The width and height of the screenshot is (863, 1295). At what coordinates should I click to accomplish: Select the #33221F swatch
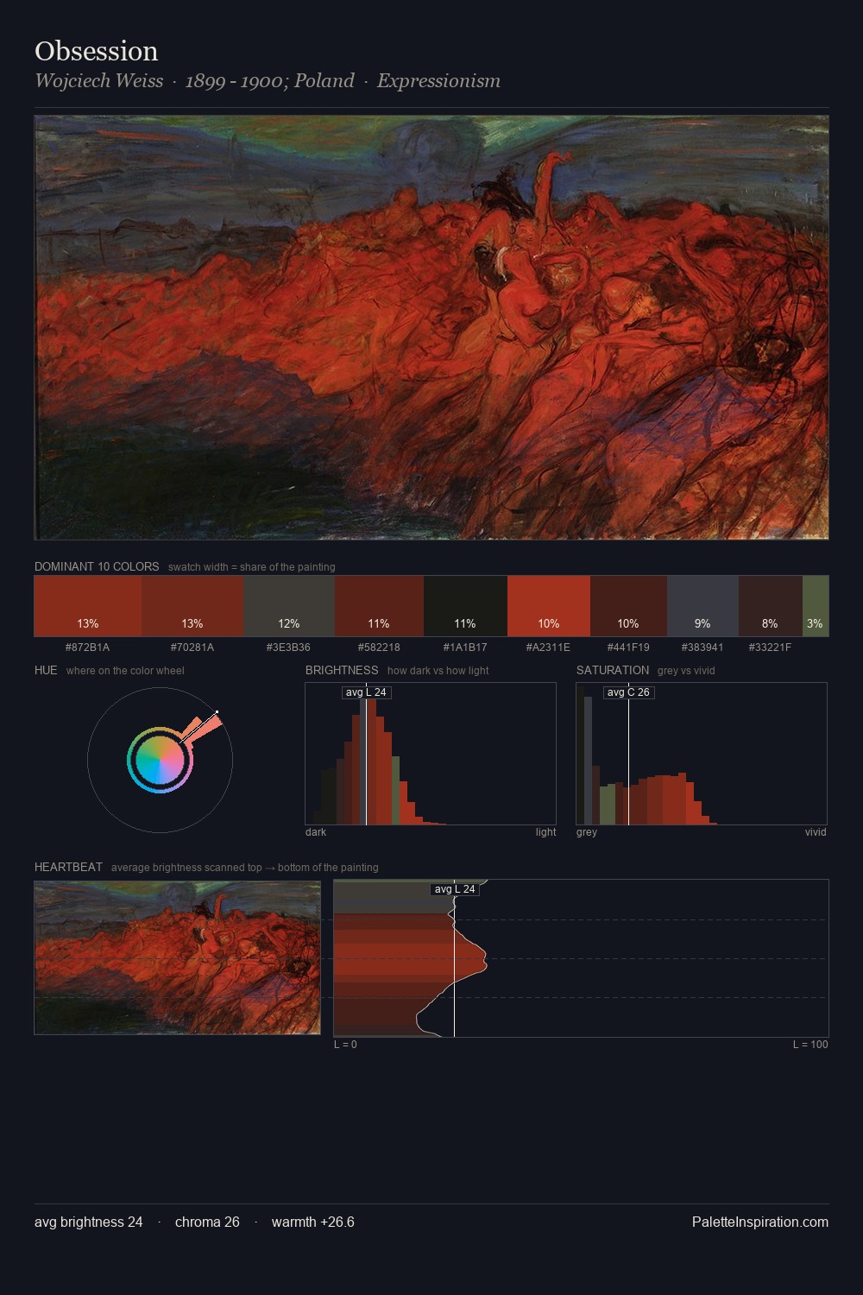(x=771, y=606)
